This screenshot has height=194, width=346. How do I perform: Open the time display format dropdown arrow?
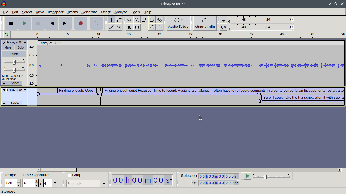[171, 180]
